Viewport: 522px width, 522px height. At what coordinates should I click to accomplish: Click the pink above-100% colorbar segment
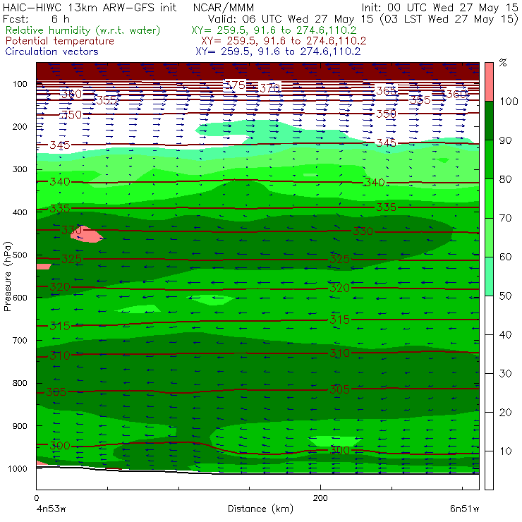(x=489, y=82)
